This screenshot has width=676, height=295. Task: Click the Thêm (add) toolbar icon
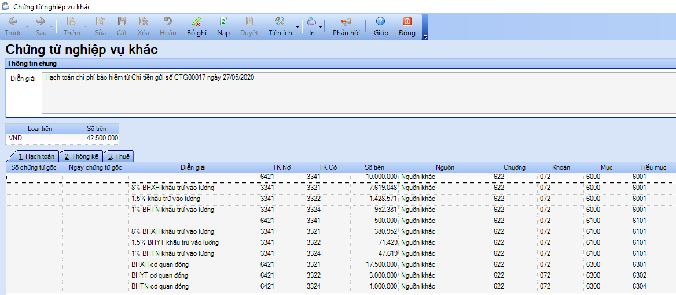[x=72, y=21]
